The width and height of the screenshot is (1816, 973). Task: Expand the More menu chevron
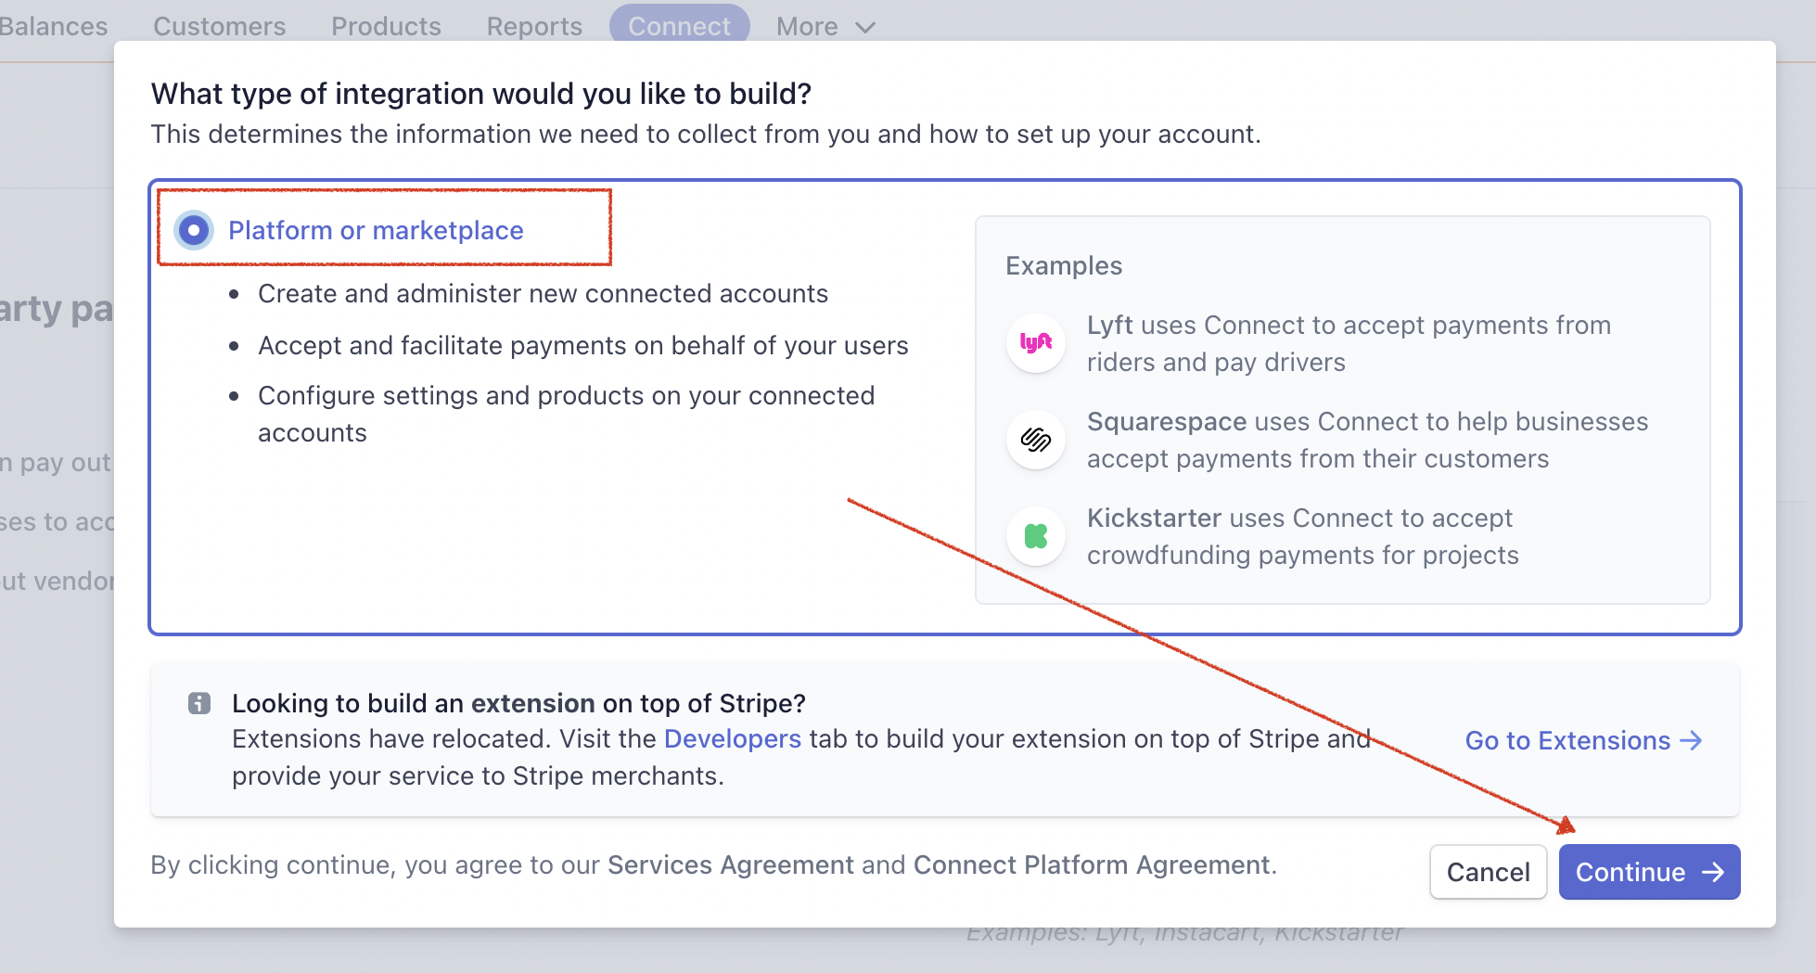point(864,27)
